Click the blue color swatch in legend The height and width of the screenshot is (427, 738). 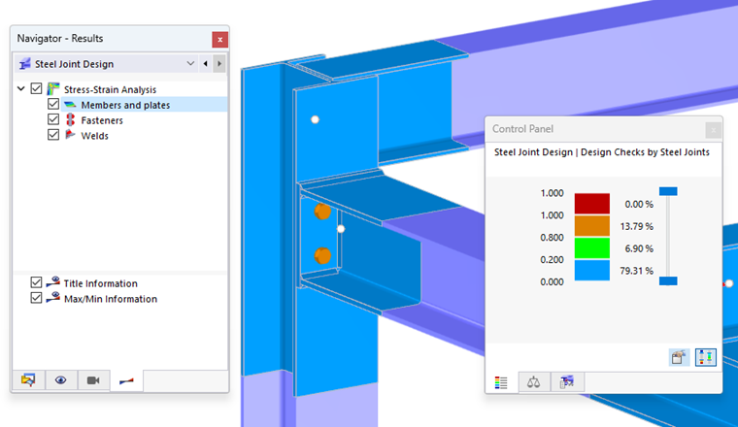point(592,271)
